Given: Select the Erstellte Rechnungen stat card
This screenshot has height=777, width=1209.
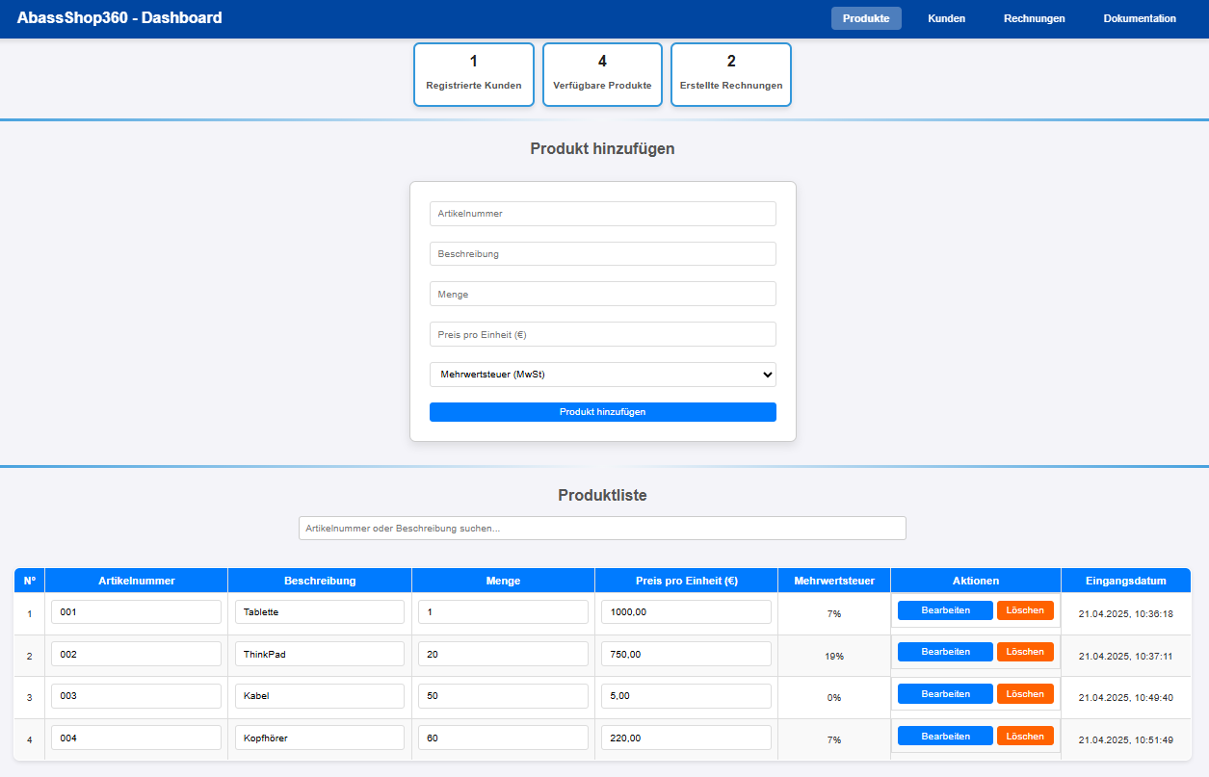Looking at the screenshot, I should (x=730, y=74).
